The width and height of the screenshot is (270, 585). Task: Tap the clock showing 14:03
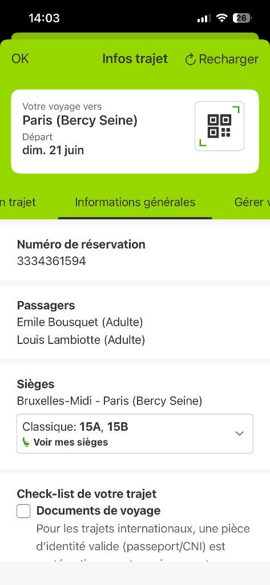tap(44, 18)
